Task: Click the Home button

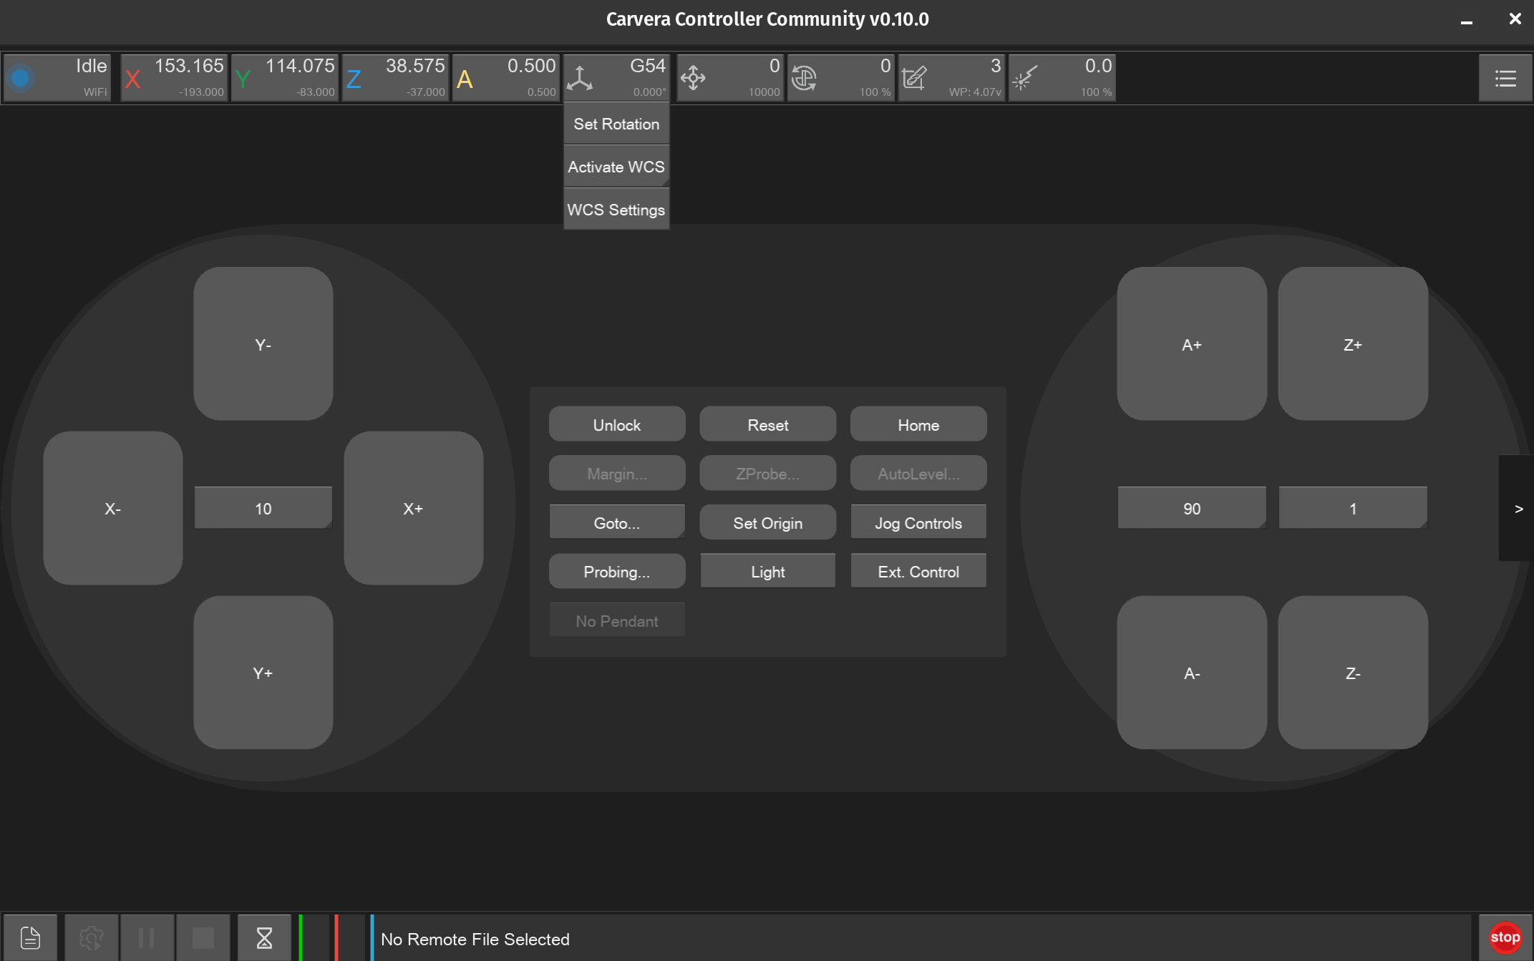Action: click(918, 425)
